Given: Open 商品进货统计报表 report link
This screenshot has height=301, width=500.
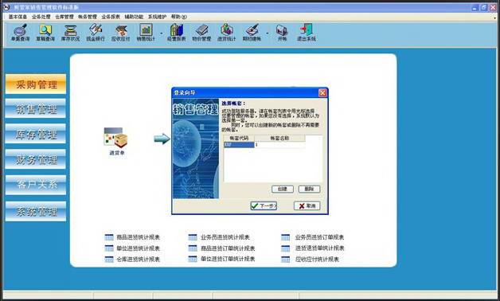Looking at the screenshot, I should point(138,237).
